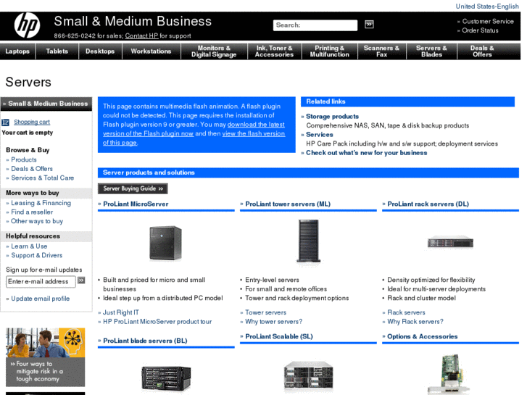Open the Desktops menu
This screenshot has height=395, width=527.
point(100,51)
